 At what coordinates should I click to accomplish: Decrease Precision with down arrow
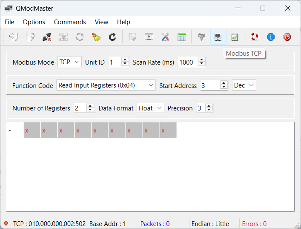point(209,110)
